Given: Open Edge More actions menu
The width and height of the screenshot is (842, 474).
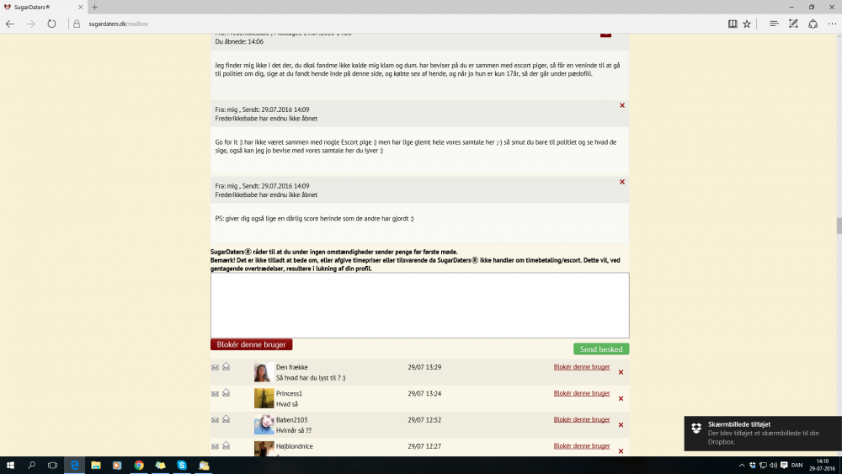Looking at the screenshot, I should point(833,24).
